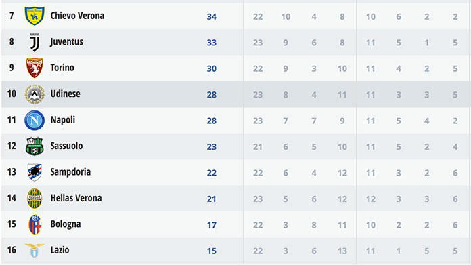Click the Bologna club crest
Image resolution: width=471 pixels, height=265 pixels.
coord(35,225)
